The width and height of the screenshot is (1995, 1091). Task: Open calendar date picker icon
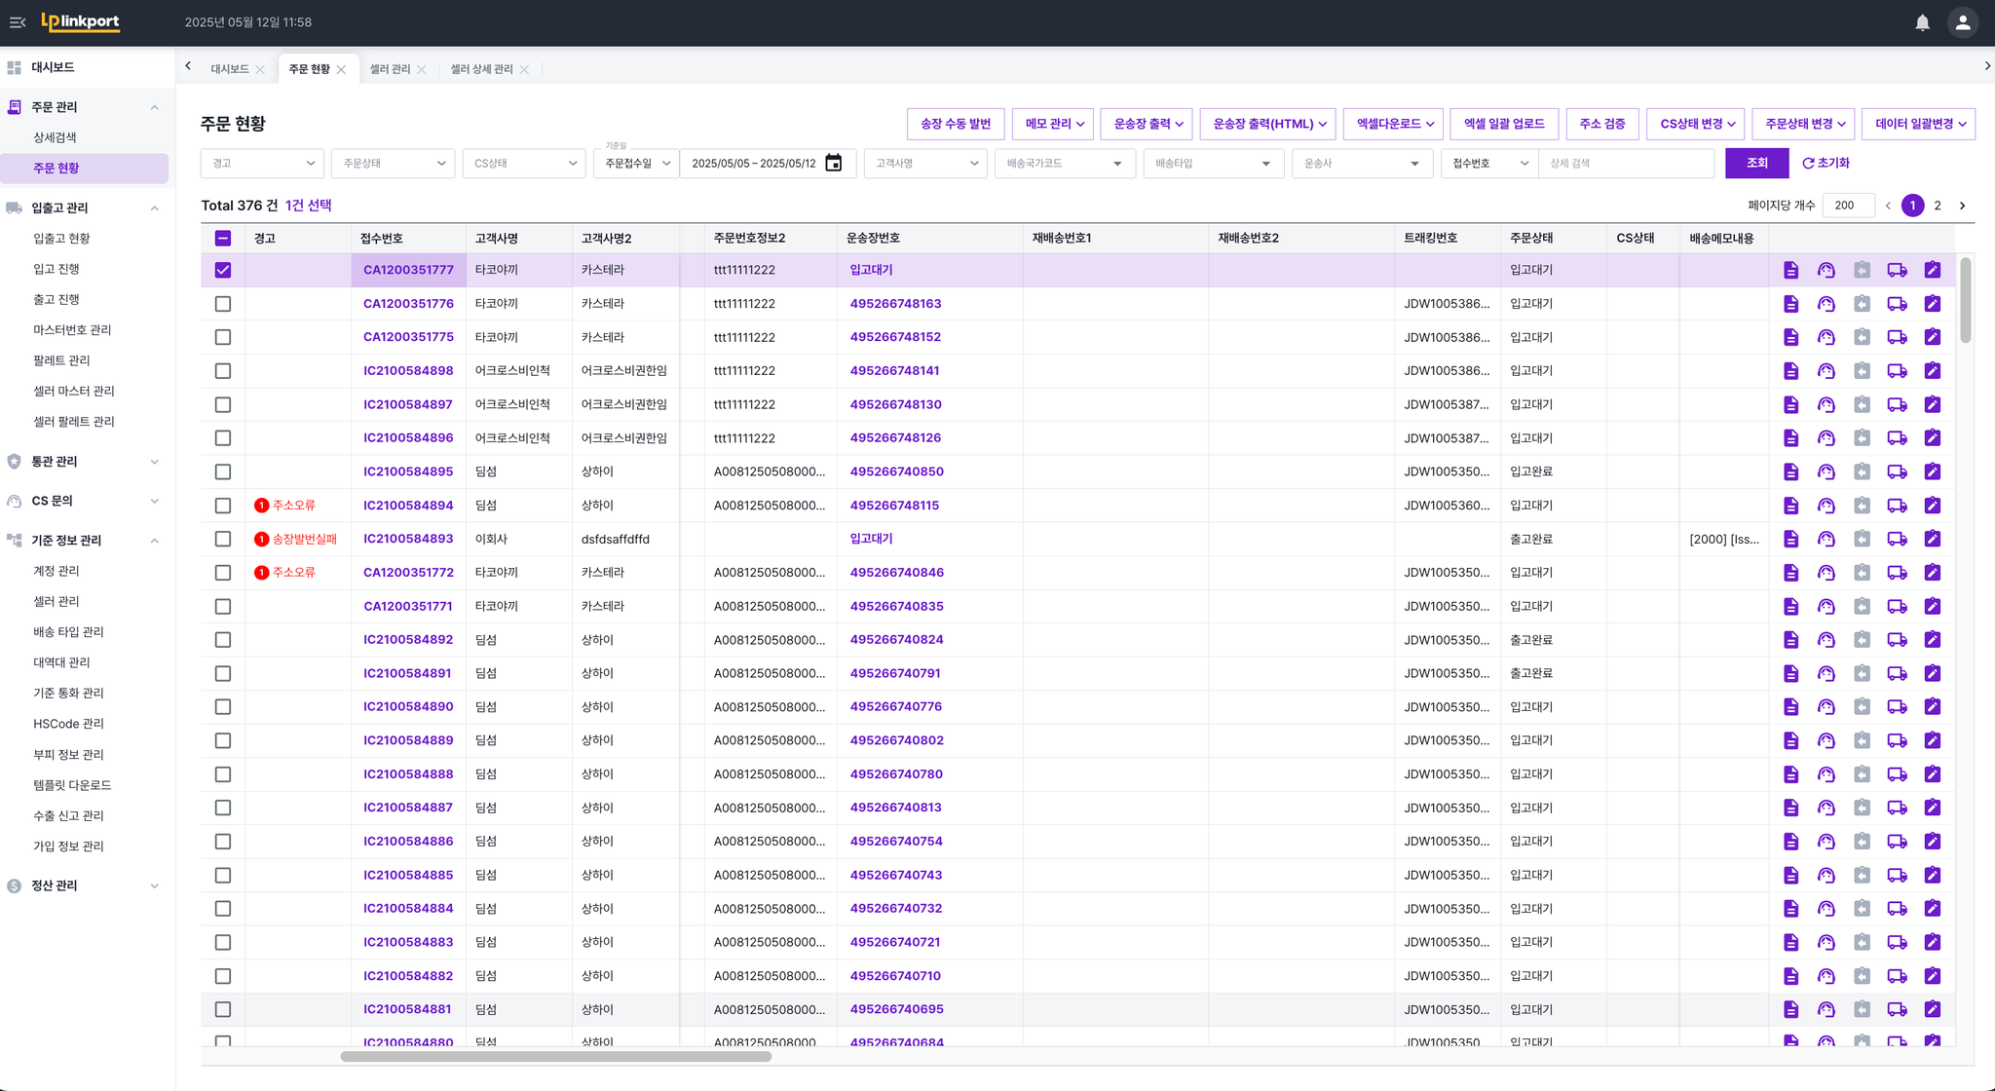click(x=834, y=163)
